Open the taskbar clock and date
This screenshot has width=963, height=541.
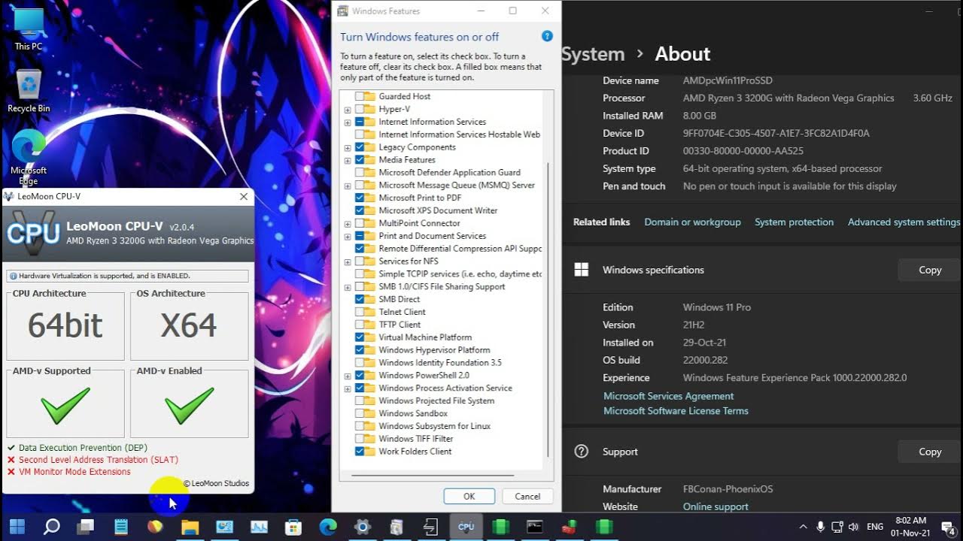point(911,527)
